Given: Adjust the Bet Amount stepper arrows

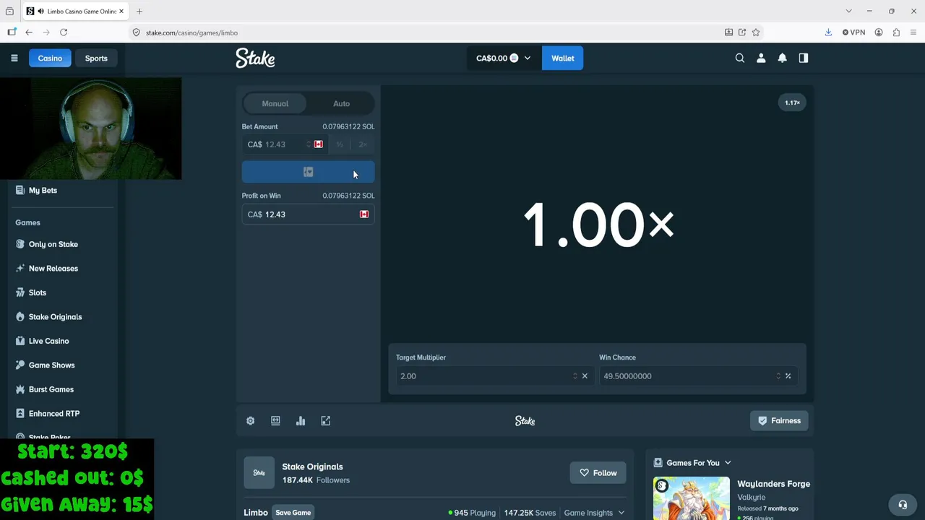Looking at the screenshot, I should (x=309, y=144).
